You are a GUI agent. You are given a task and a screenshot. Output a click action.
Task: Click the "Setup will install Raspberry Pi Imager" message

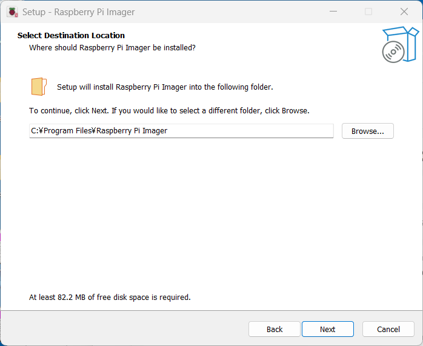tap(165, 87)
